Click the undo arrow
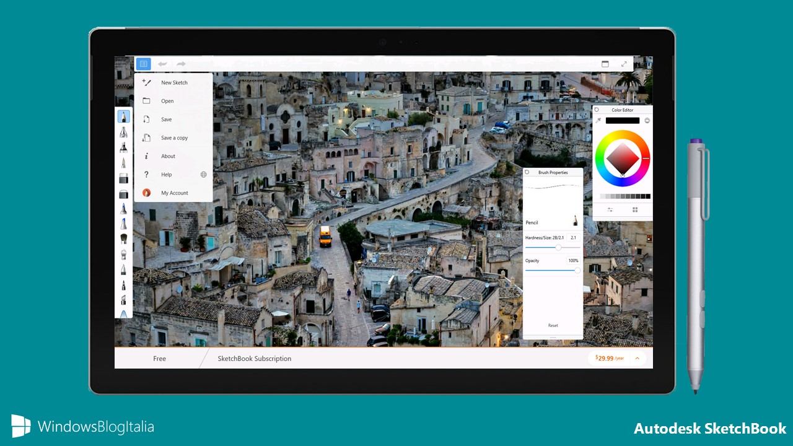The width and height of the screenshot is (793, 446). tap(162, 64)
